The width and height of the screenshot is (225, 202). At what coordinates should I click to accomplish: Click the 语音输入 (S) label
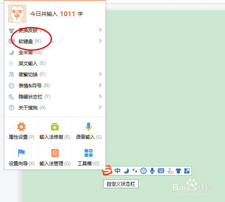pyautogui.click(x=89, y=137)
